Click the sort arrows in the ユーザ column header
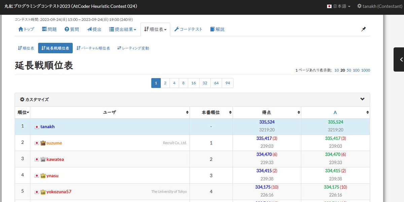Image resolution: width=404 pixels, height=202 pixels. pos(187,112)
